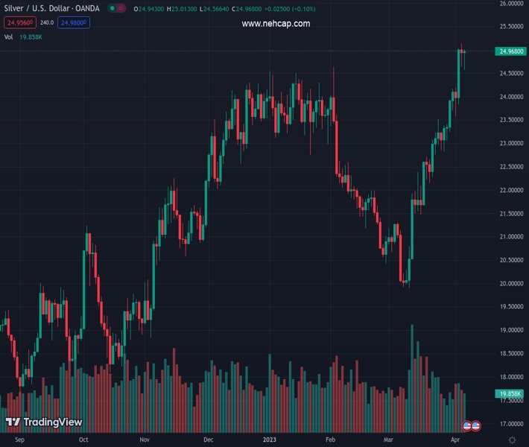Toggle the market status indicator pill
The width and height of the screenshot is (529, 447).
[115, 9]
